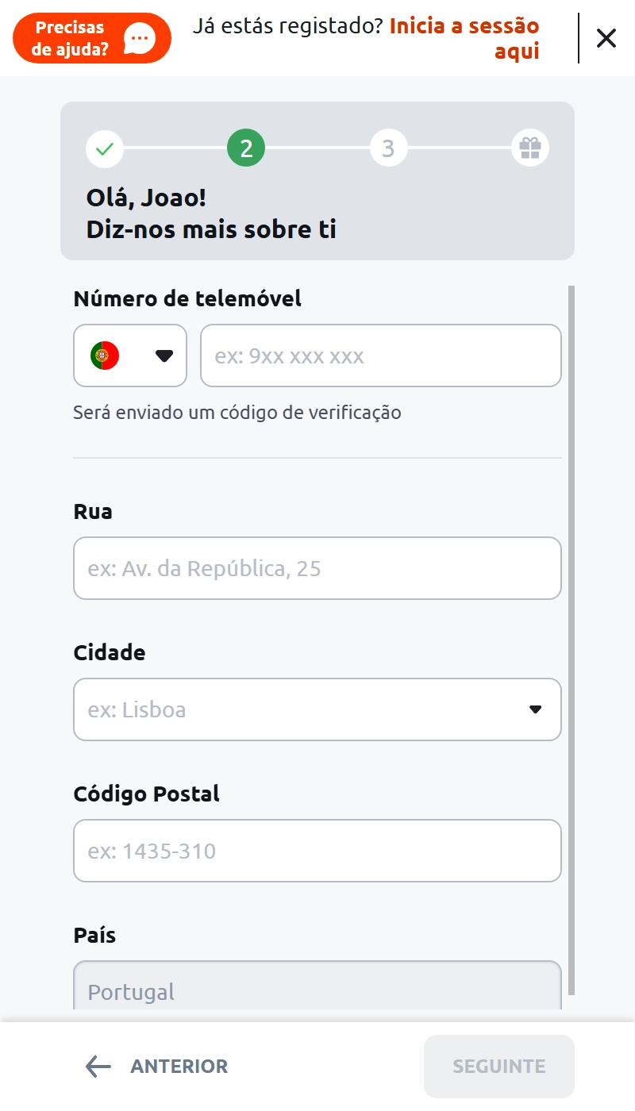This screenshot has width=635, height=1111.
Task: Click into the Rua address field
Action: 317,568
